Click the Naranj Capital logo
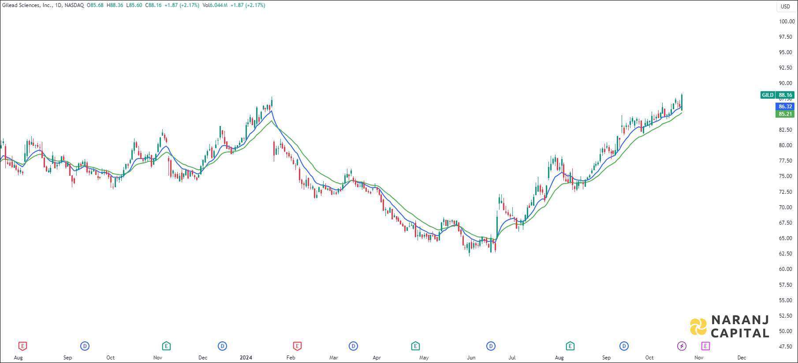 [x=730, y=327]
